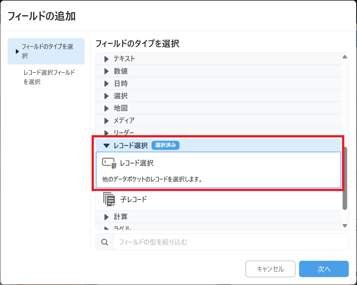
Task: Expand the 数値 field category
Action: point(121,71)
